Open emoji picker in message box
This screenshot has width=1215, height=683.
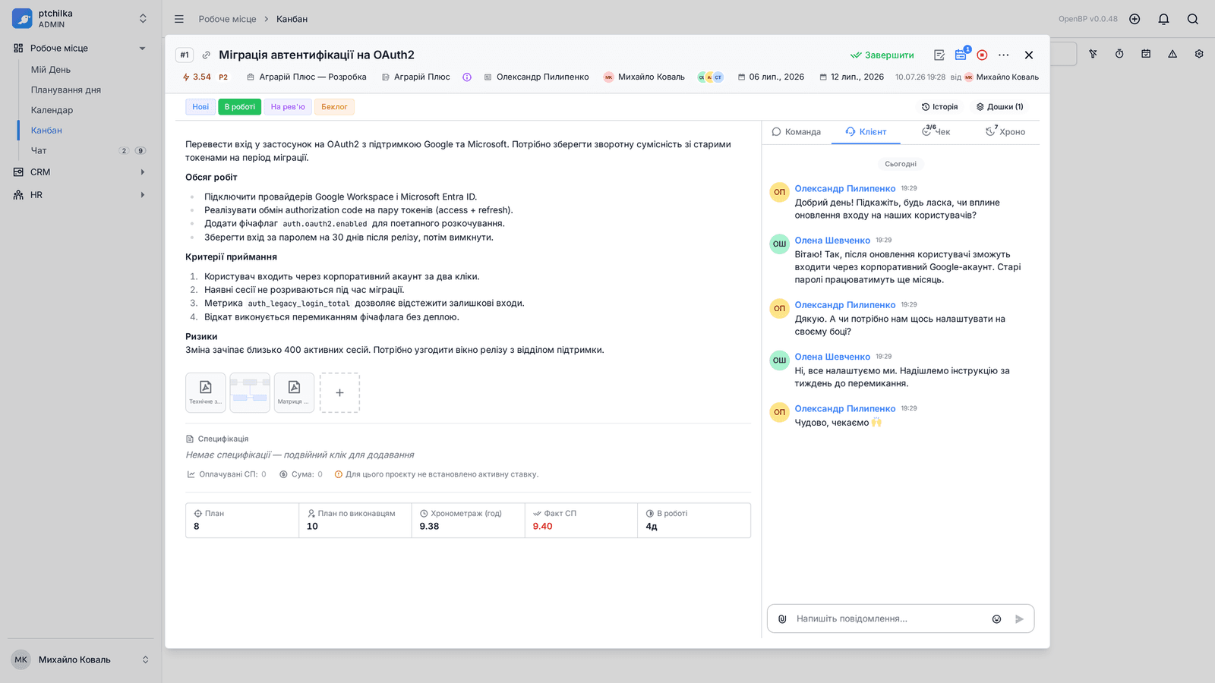click(996, 619)
